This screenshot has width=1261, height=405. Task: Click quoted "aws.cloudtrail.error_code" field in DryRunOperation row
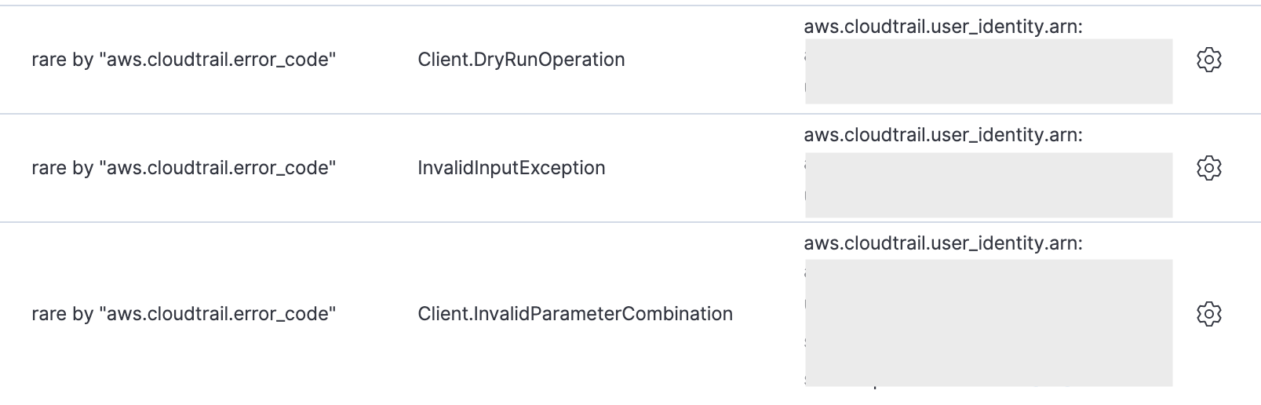(x=217, y=60)
